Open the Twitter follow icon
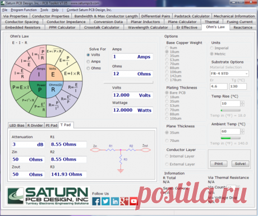The width and height of the screenshot is (258, 216). tap(105, 201)
